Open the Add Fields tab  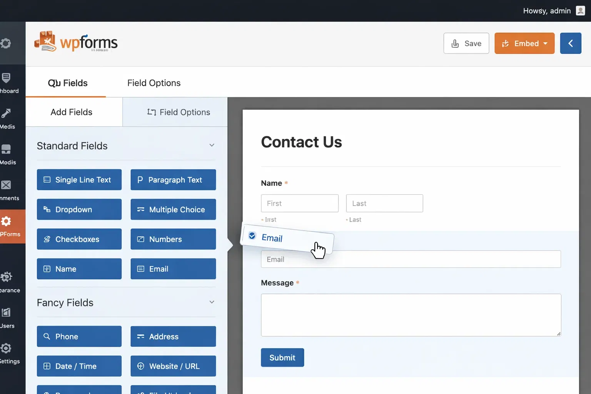click(71, 112)
